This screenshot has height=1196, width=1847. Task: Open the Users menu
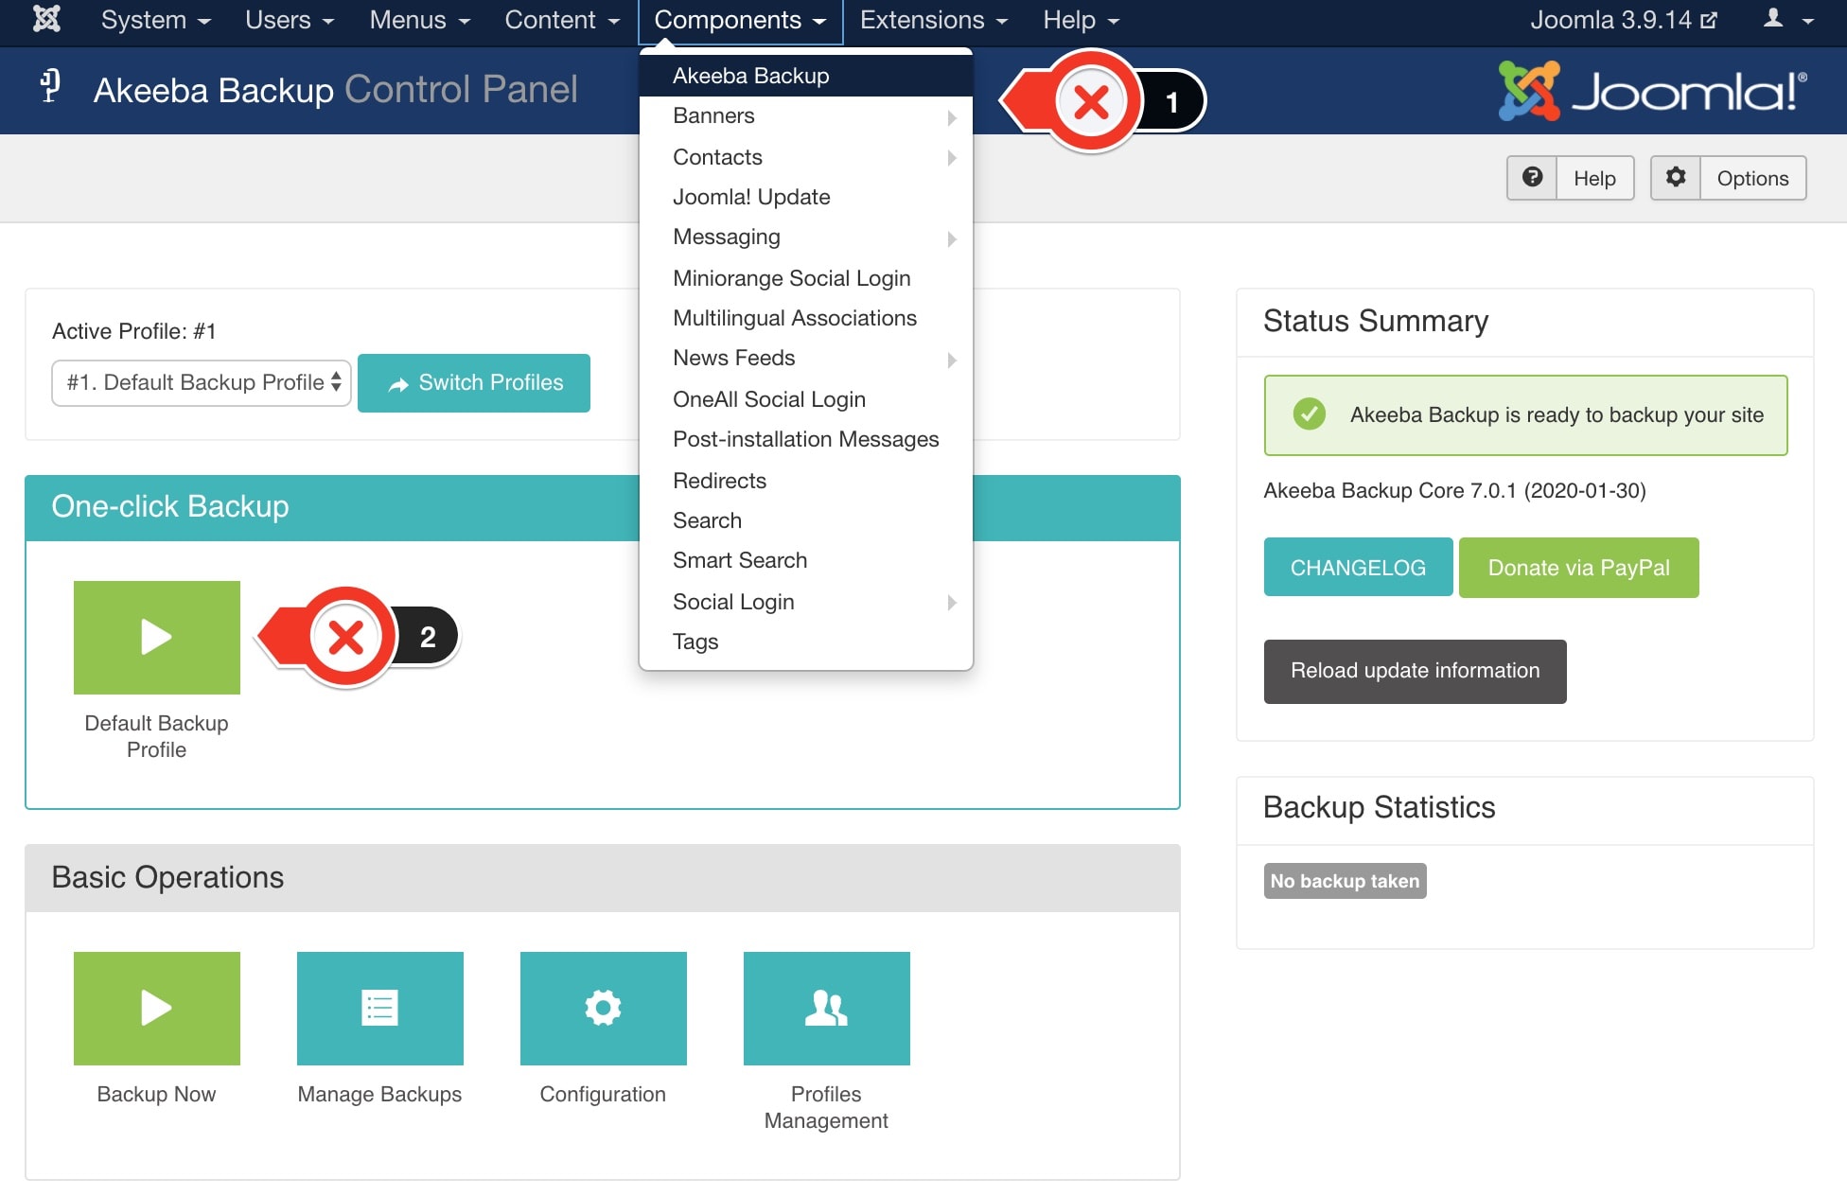click(290, 20)
